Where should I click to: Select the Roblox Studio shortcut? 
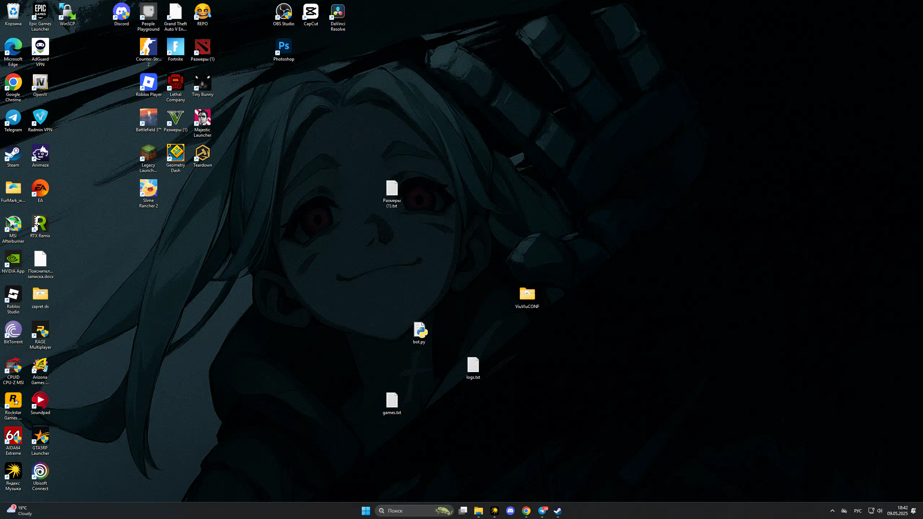[13, 300]
